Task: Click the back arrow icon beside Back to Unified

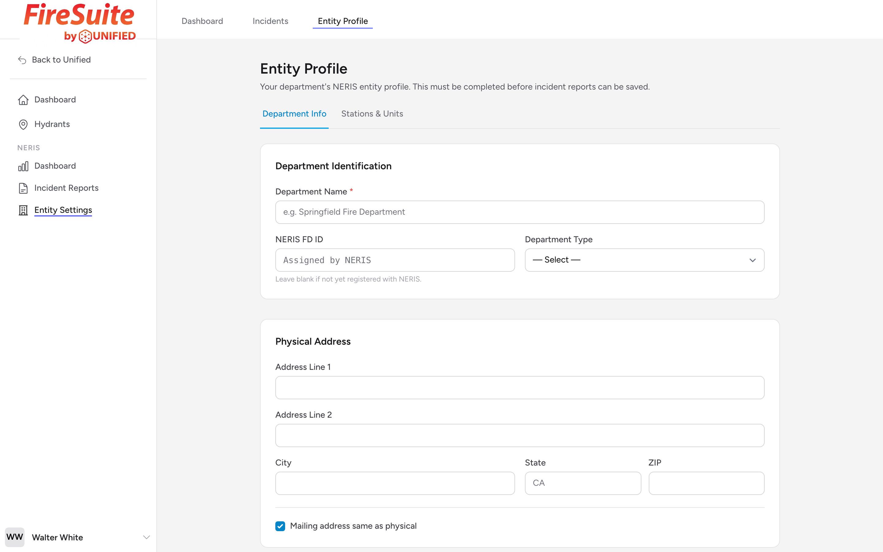Action: (x=22, y=60)
